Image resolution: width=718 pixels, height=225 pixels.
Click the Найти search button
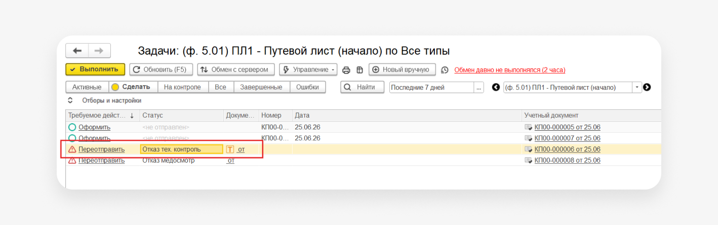click(362, 87)
